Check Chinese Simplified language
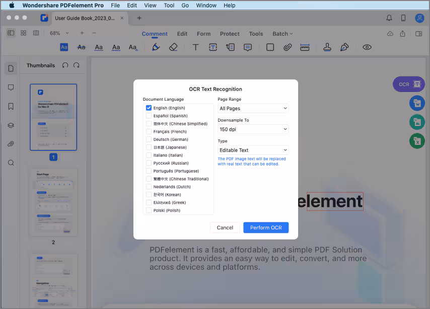The width and height of the screenshot is (430, 309). click(149, 124)
